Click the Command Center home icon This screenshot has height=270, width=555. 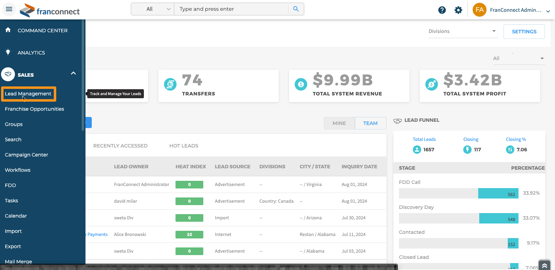tap(8, 30)
